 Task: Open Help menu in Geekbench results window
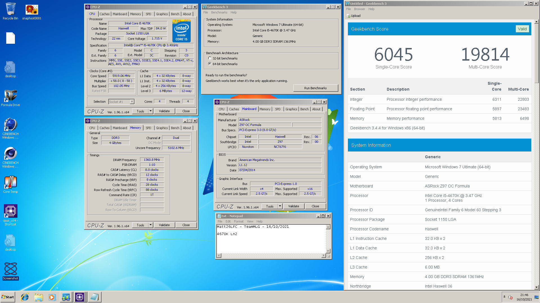click(372, 9)
